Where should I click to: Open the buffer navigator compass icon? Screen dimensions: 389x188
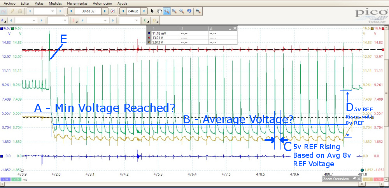[113, 11]
